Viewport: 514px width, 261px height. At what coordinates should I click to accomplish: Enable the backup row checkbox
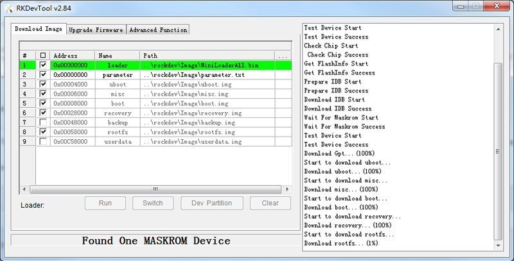[43, 122]
